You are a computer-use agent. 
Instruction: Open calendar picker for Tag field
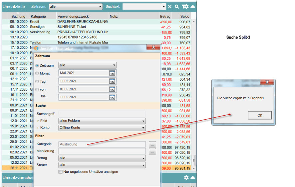coord(112,81)
